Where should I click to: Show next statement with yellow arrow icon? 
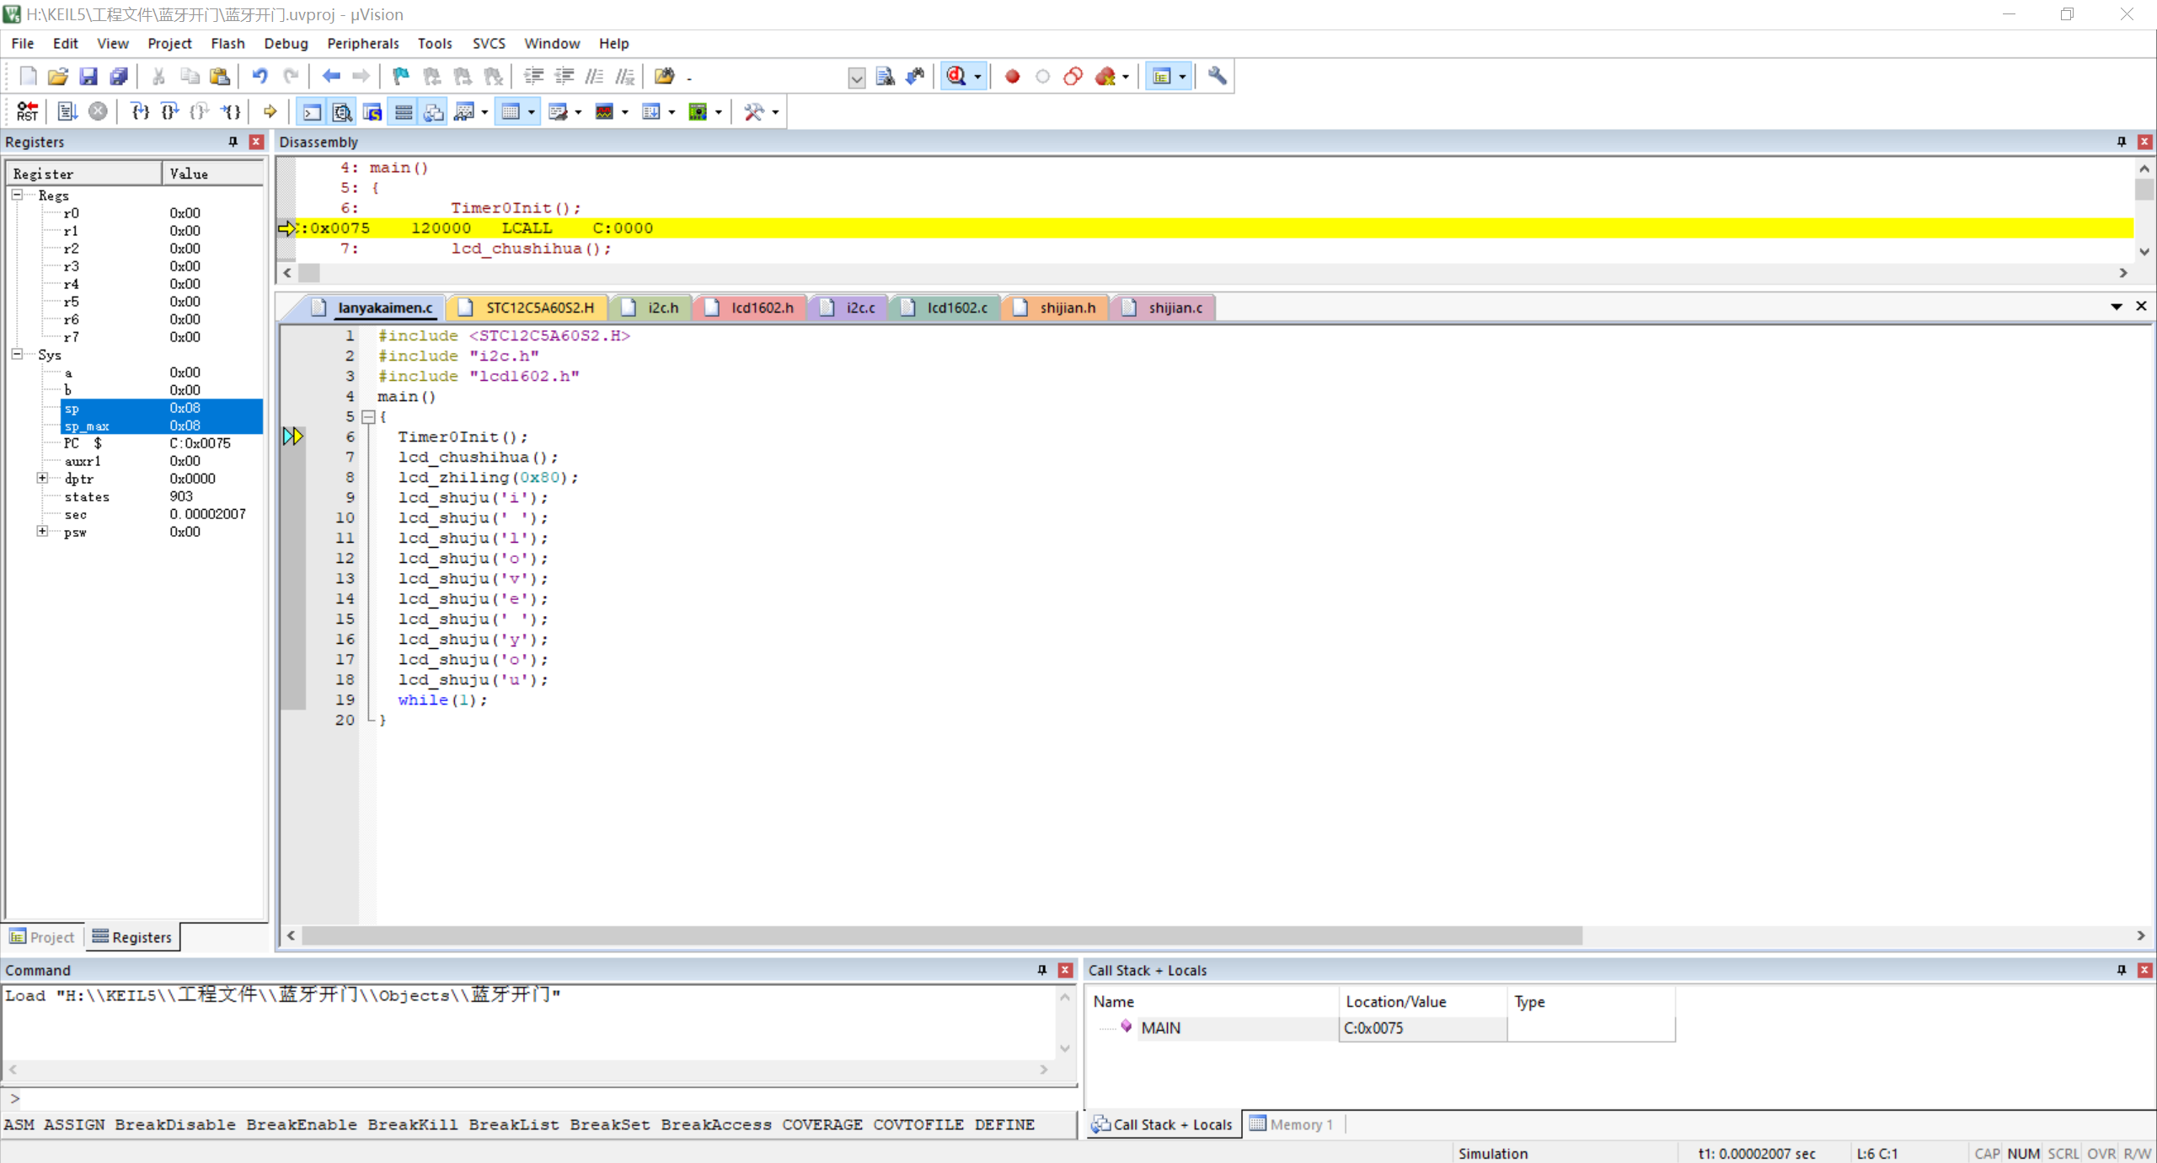[270, 111]
